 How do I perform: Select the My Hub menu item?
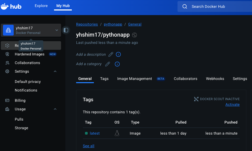(x=63, y=6)
